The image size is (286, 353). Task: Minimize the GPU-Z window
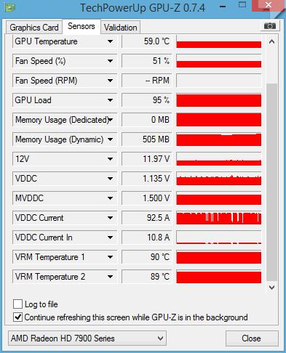tap(223, 7)
